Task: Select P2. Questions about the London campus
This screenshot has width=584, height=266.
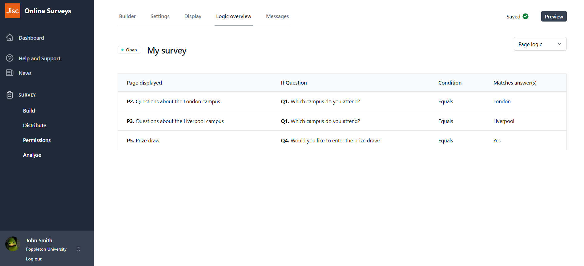Action: 173,101
